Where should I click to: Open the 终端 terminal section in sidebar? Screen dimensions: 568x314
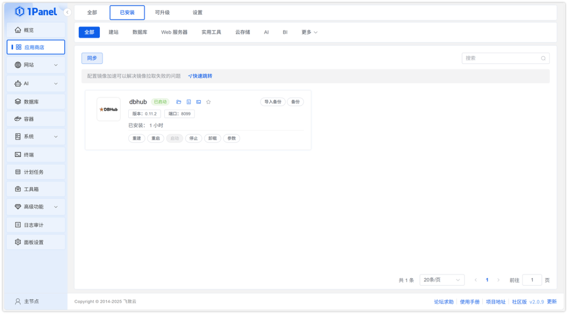(x=29, y=154)
